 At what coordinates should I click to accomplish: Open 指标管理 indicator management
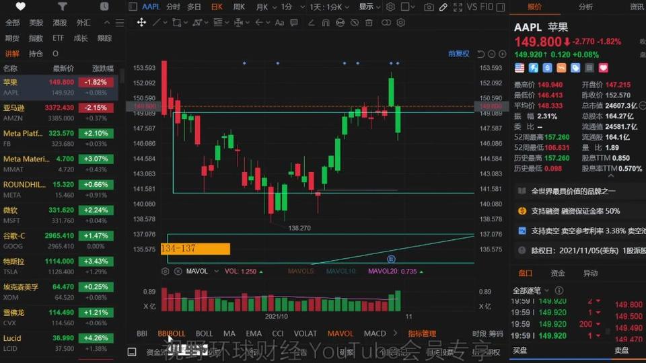pos(422,333)
